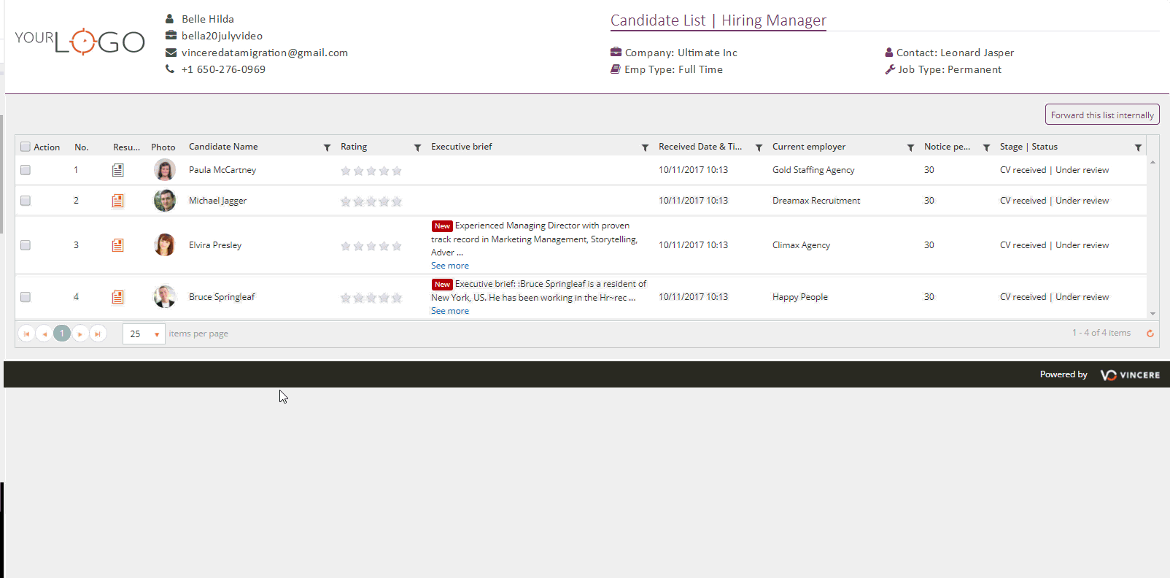Open the Candidate Name column filter
This screenshot has height=578, width=1170.
pos(327,147)
